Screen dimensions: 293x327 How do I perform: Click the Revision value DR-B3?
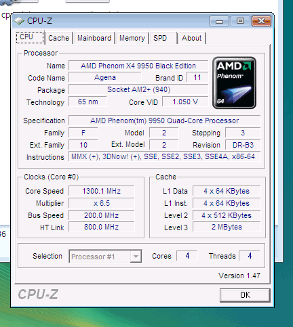coord(243,145)
